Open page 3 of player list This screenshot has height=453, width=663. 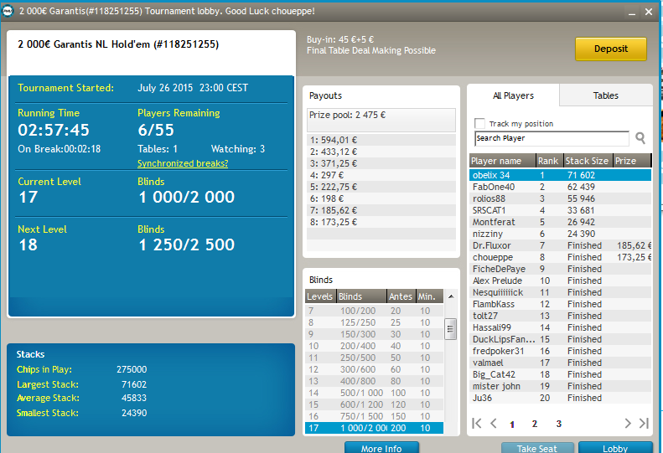tap(558, 424)
